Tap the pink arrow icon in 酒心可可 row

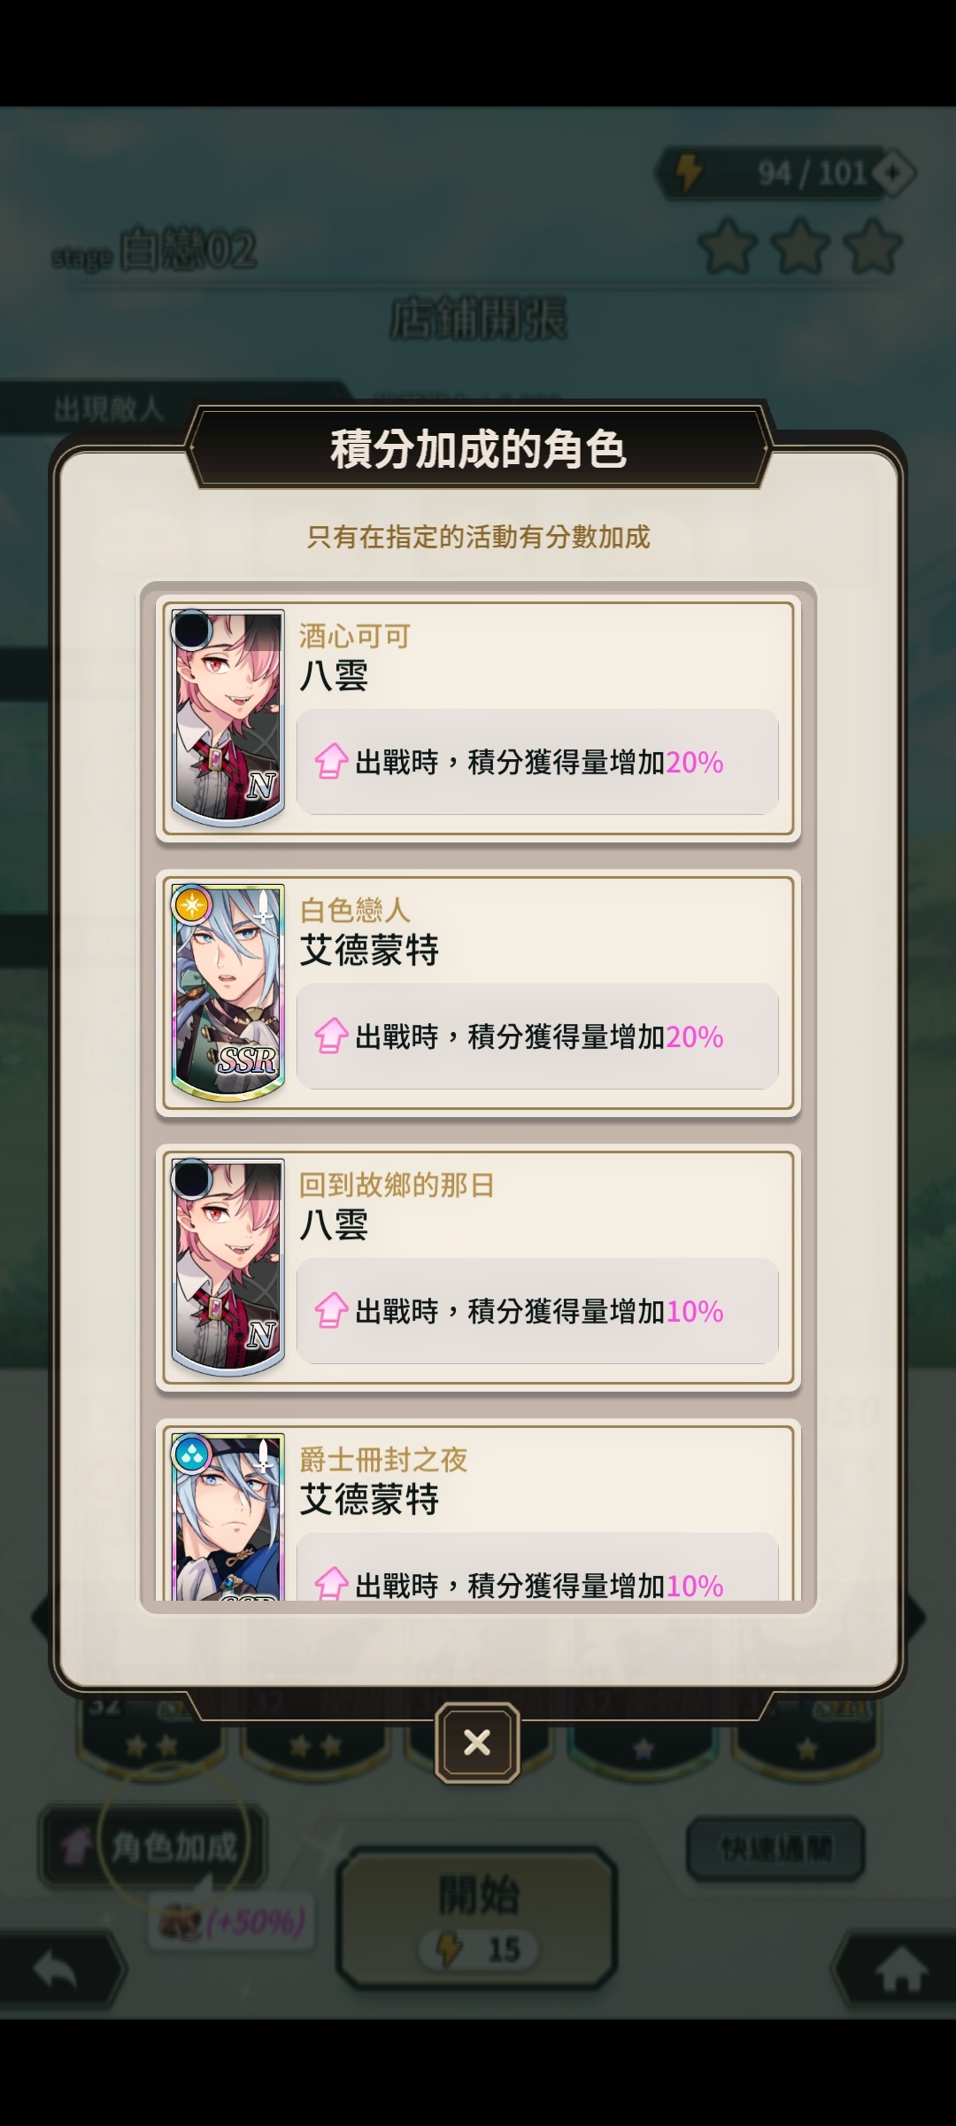click(331, 761)
